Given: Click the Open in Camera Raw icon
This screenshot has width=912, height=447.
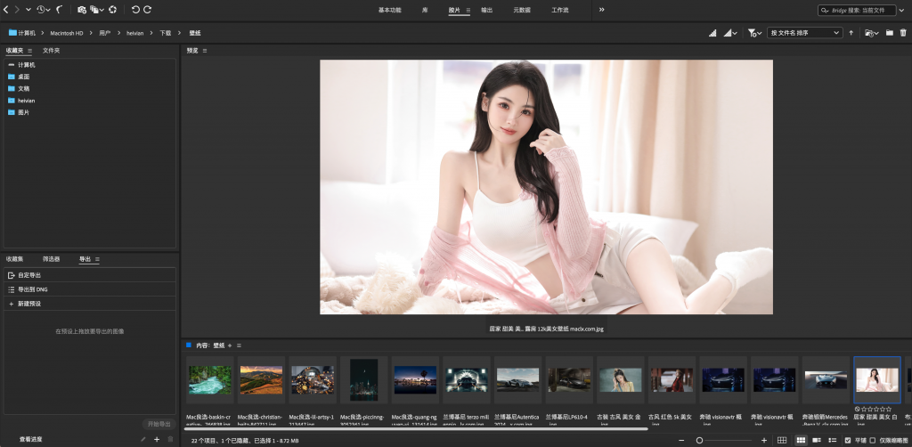Looking at the screenshot, I should click(113, 10).
